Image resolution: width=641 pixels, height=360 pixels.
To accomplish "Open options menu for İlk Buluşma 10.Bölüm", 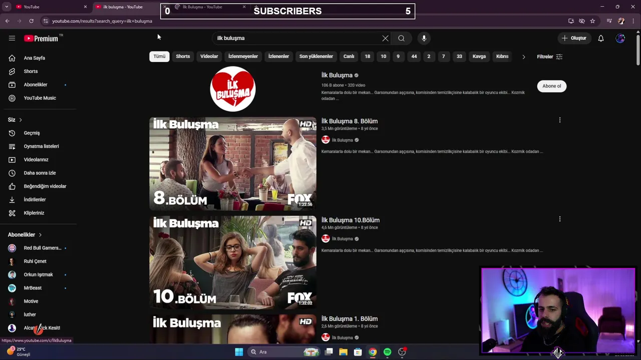I will coord(560,219).
